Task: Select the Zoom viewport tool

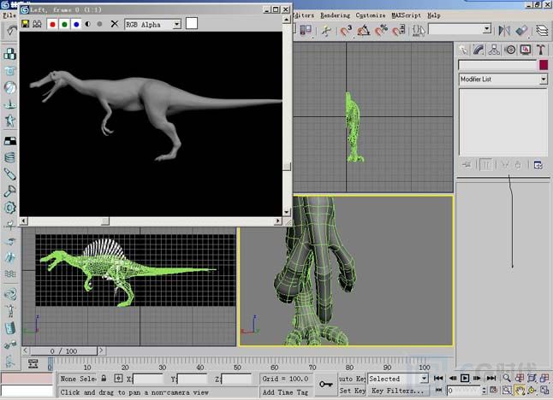Action: [x=507, y=378]
